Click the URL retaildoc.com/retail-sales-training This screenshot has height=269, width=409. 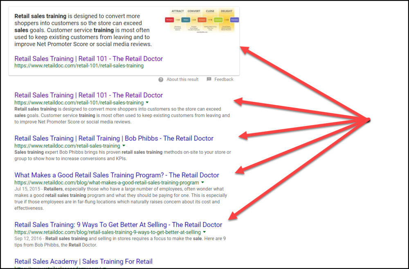point(67,146)
